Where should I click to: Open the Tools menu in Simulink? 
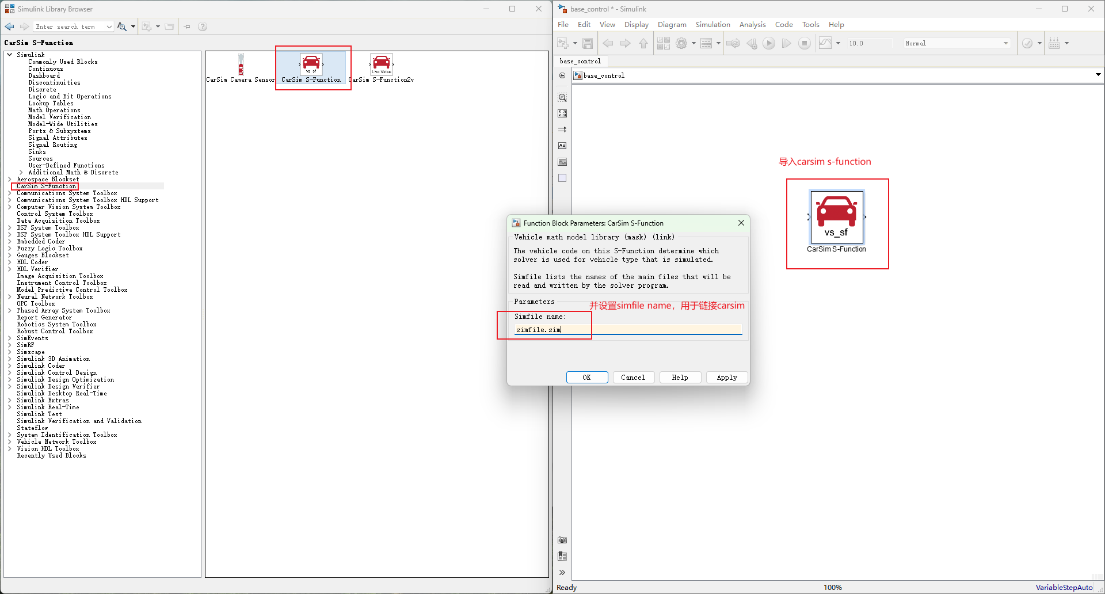coord(810,24)
